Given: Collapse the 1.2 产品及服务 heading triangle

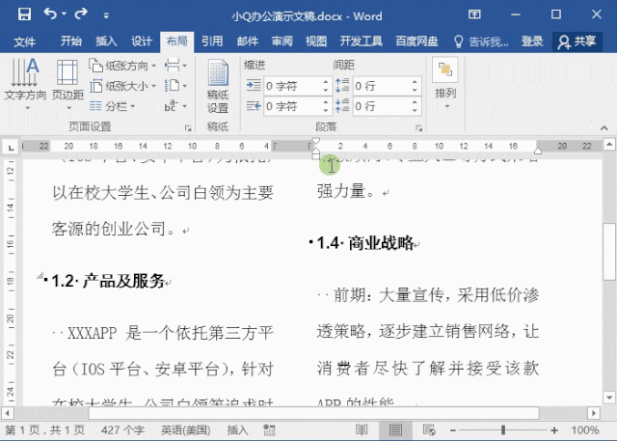Looking at the screenshot, I should coord(40,275).
